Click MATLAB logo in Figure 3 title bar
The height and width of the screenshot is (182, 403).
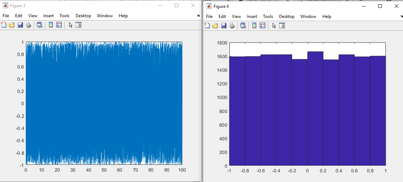(x=5, y=5)
